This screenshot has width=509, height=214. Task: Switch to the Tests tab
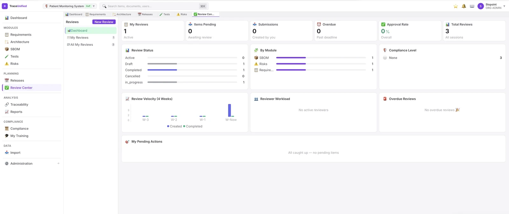point(165,14)
